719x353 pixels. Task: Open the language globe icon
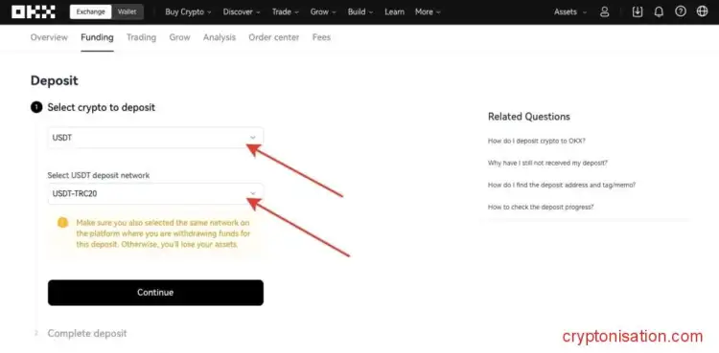pyautogui.click(x=702, y=11)
